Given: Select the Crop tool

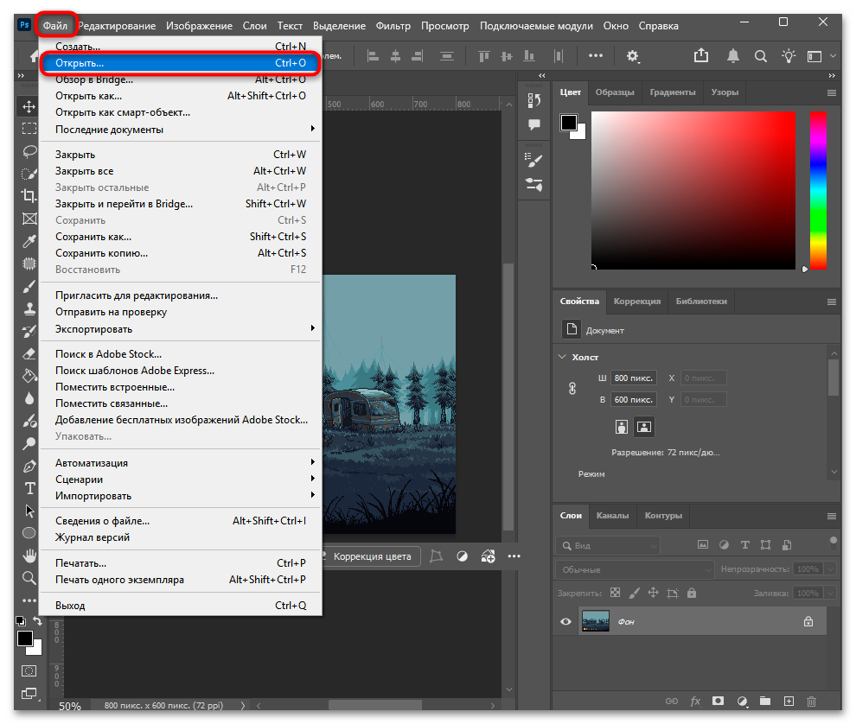Looking at the screenshot, I should click(29, 196).
